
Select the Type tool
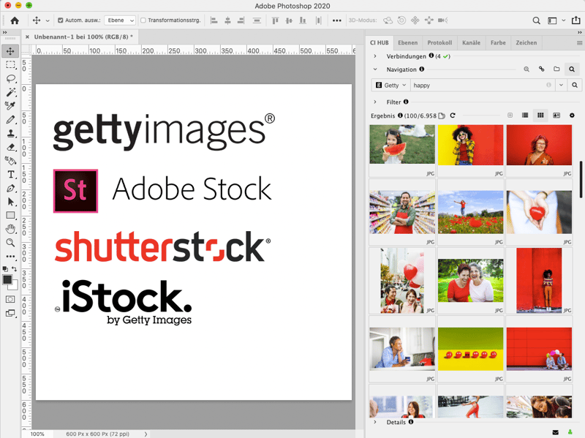[x=10, y=174]
